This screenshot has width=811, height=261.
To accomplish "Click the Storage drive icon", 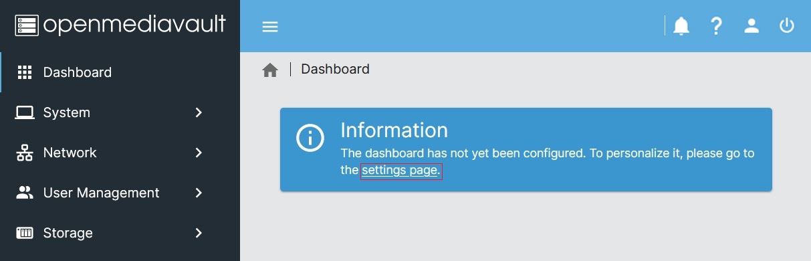I will point(25,233).
